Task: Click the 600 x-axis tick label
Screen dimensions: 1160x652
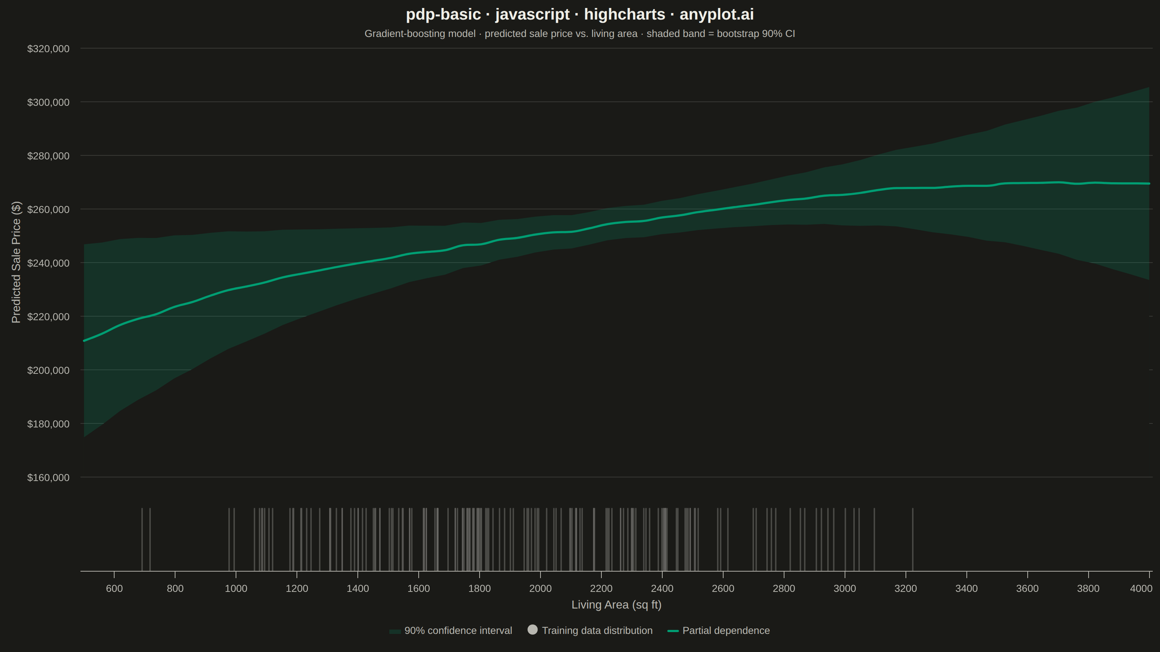Action: pyautogui.click(x=115, y=589)
